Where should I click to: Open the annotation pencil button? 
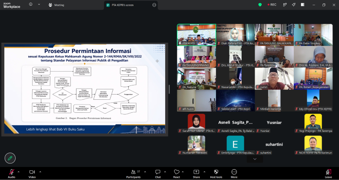[x=10, y=158]
